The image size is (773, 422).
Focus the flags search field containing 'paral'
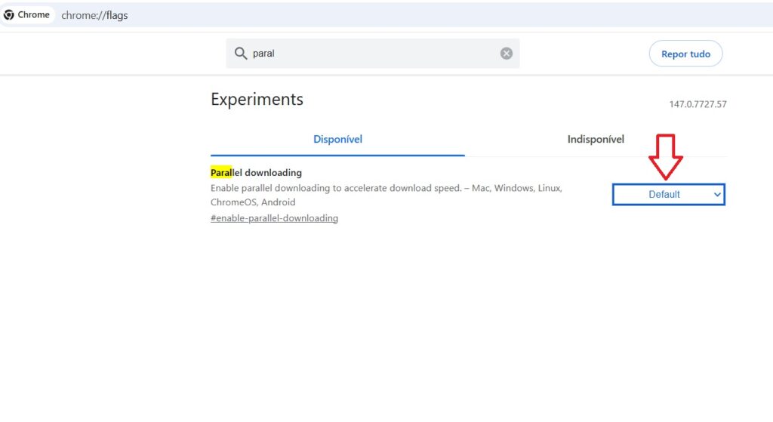point(370,54)
